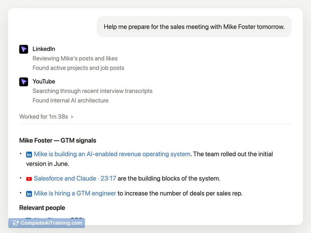The image size is (311, 233).
Task: Click 'Found active projects and job posts' text
Action: [x=79, y=68]
